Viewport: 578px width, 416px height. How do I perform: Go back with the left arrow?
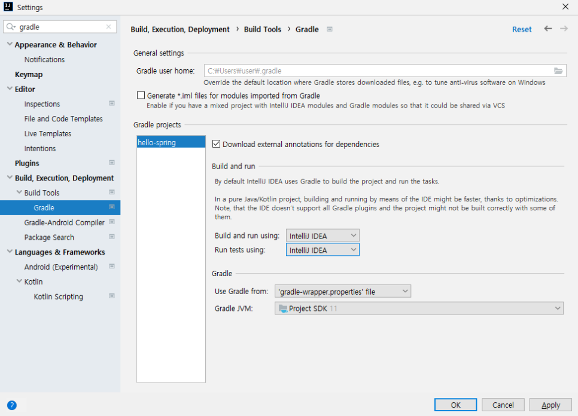(x=547, y=29)
